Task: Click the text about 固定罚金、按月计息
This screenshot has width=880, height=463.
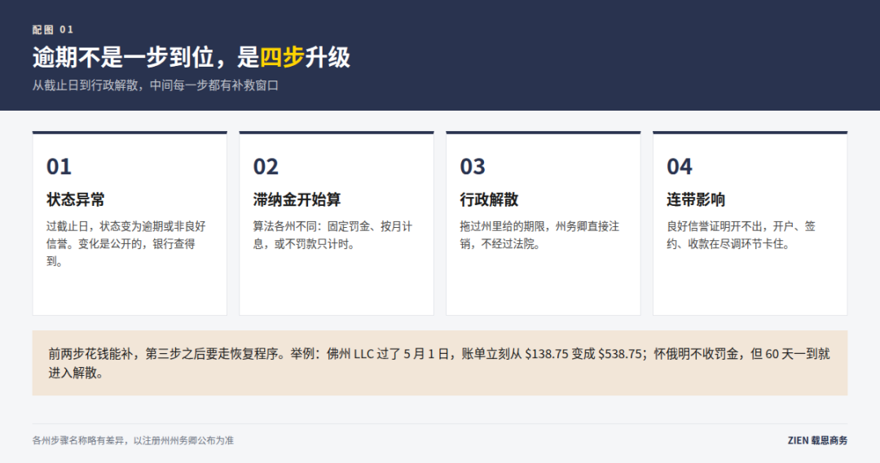Action: [x=332, y=235]
